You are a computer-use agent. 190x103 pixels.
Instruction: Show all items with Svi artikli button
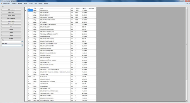coord(11,38)
